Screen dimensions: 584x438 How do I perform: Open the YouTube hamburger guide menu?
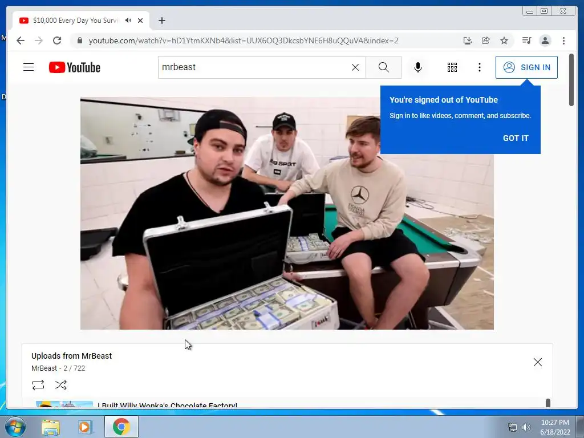coord(29,67)
